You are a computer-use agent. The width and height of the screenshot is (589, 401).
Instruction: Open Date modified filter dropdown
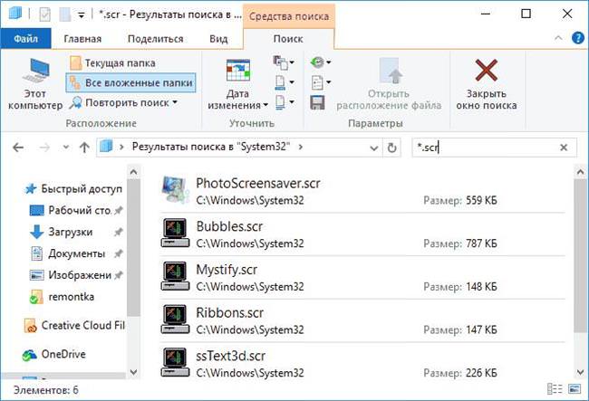[237, 84]
